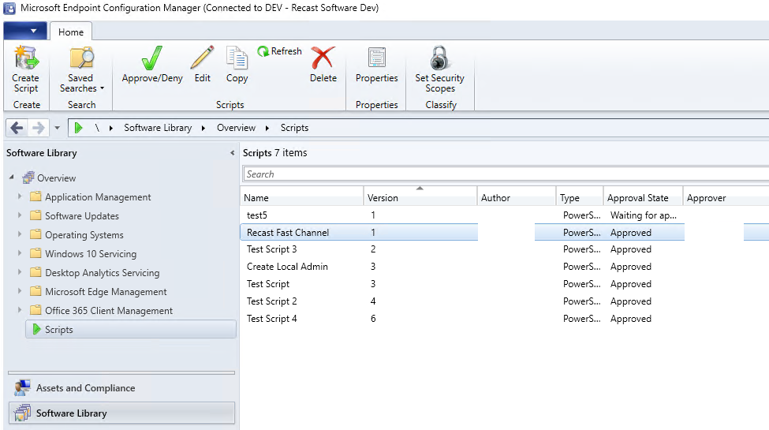
Task: Click the Scripts search input field
Action: click(x=506, y=174)
